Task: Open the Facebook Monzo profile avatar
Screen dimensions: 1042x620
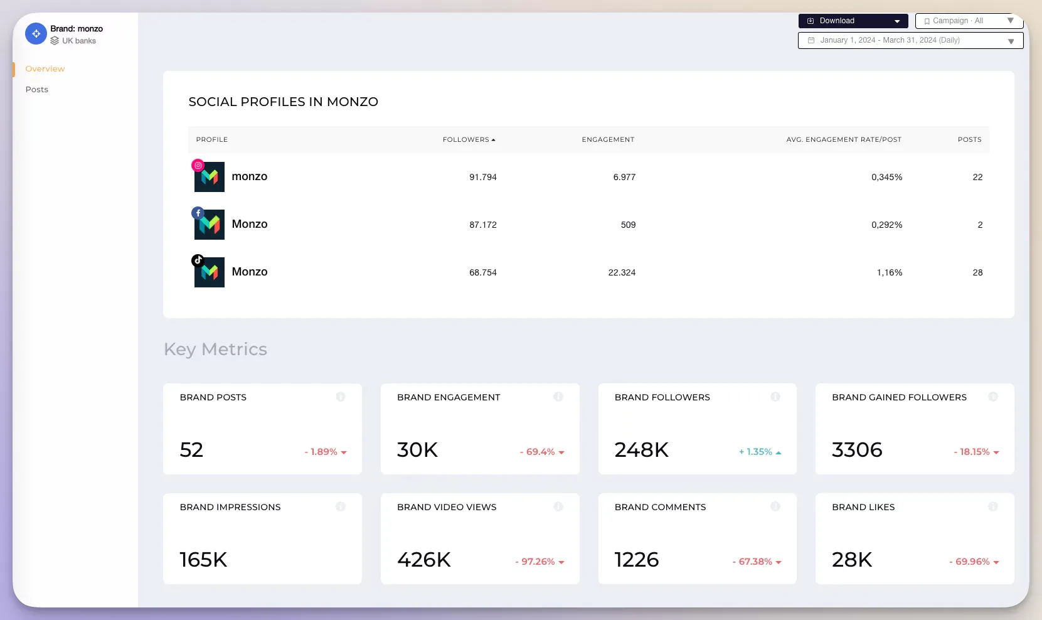Action: 210,225
